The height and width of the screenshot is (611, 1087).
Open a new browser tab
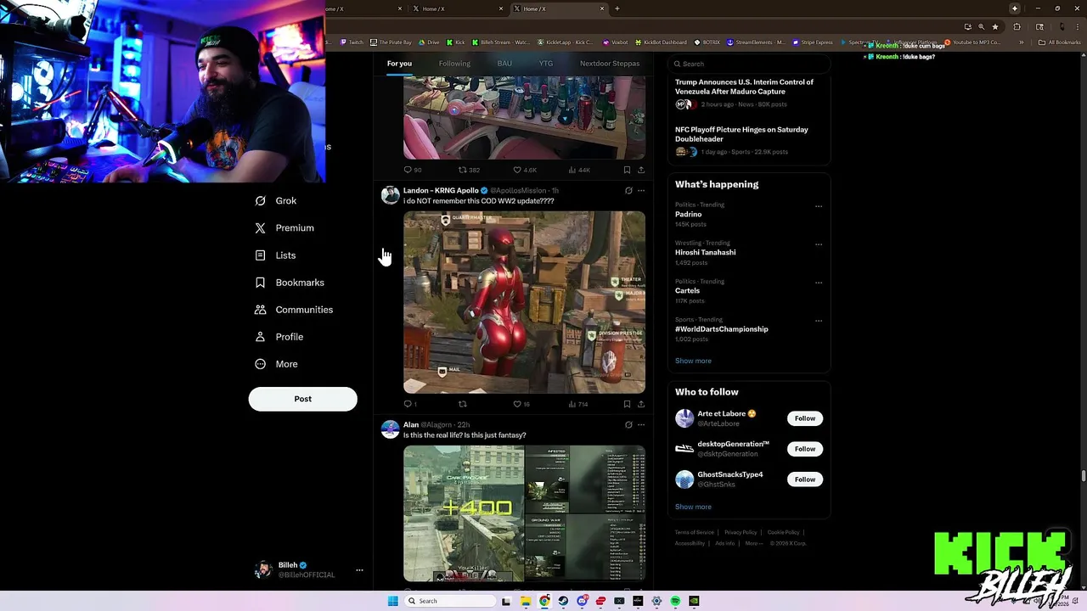[617, 8]
